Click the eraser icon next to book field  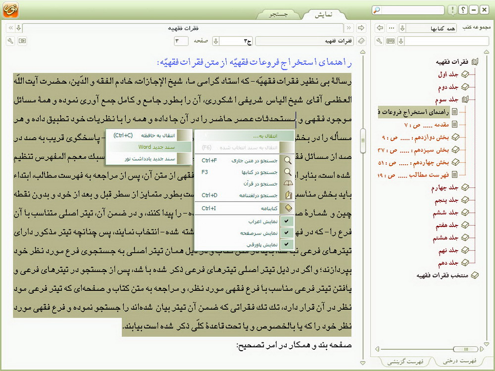(361, 41)
